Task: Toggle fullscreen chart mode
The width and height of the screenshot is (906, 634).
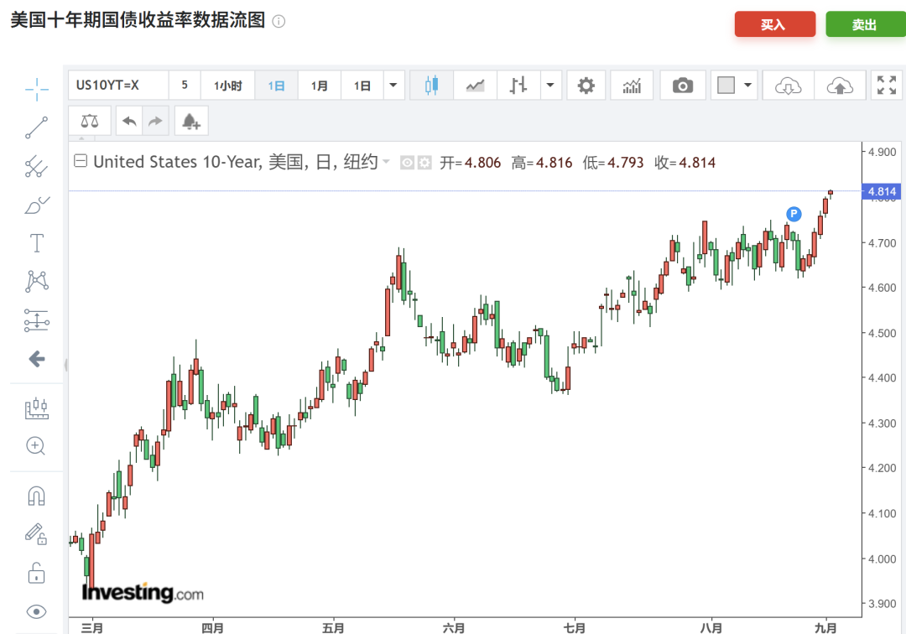Action: coord(887,86)
